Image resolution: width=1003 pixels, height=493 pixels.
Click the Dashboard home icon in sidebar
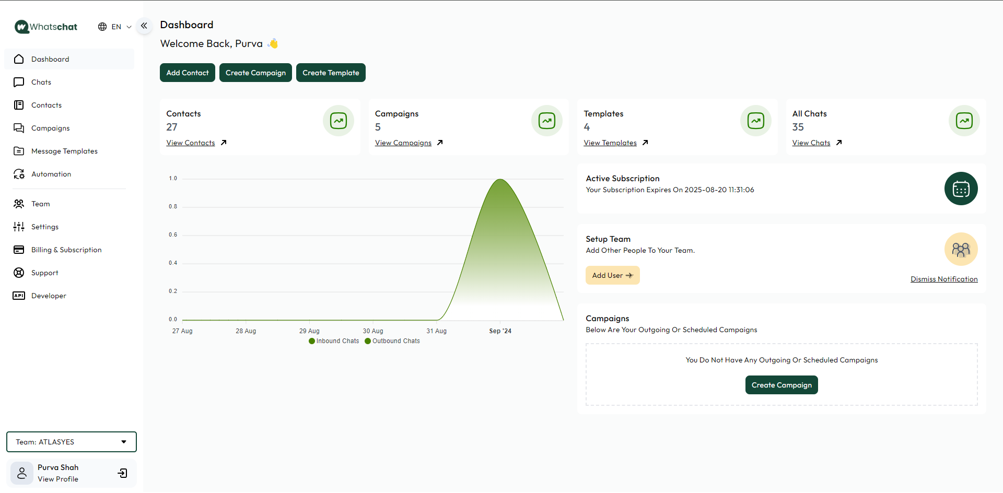[x=19, y=59]
